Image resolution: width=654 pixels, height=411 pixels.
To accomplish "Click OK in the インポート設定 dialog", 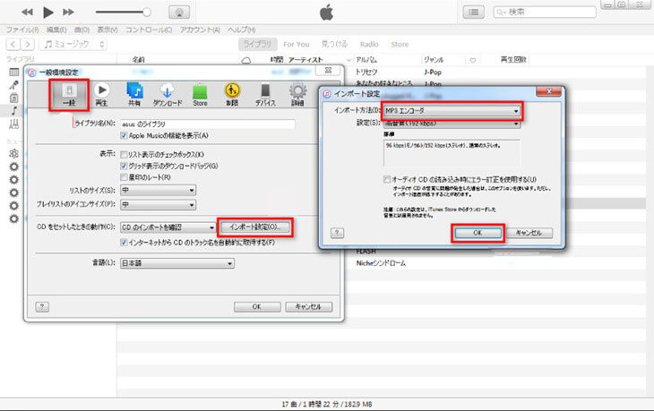I will pos(478,233).
